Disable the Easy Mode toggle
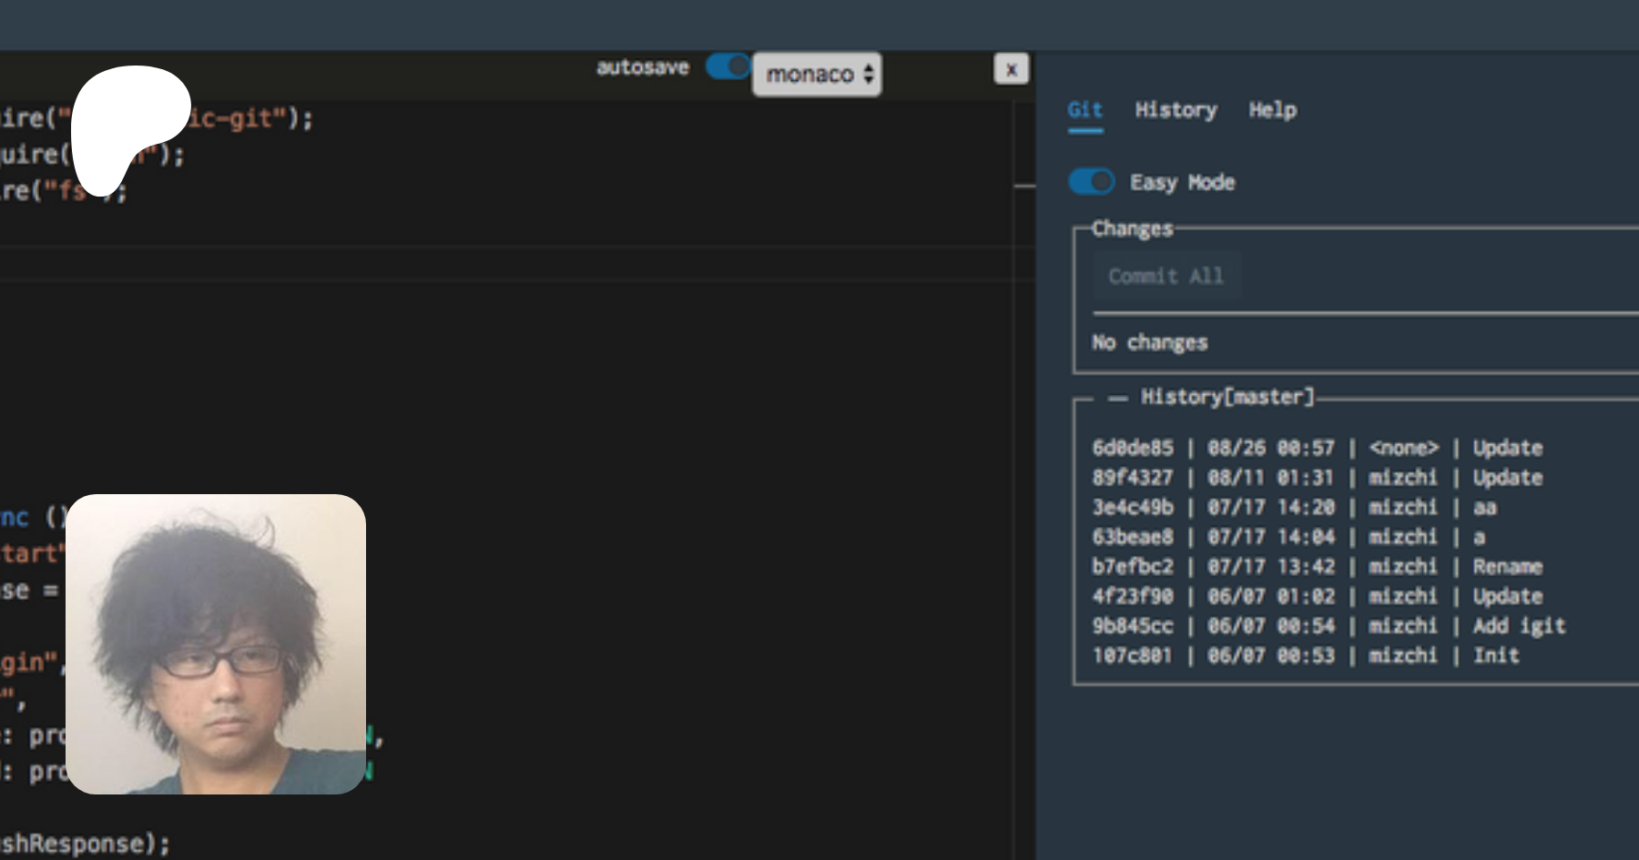 [x=1091, y=182]
